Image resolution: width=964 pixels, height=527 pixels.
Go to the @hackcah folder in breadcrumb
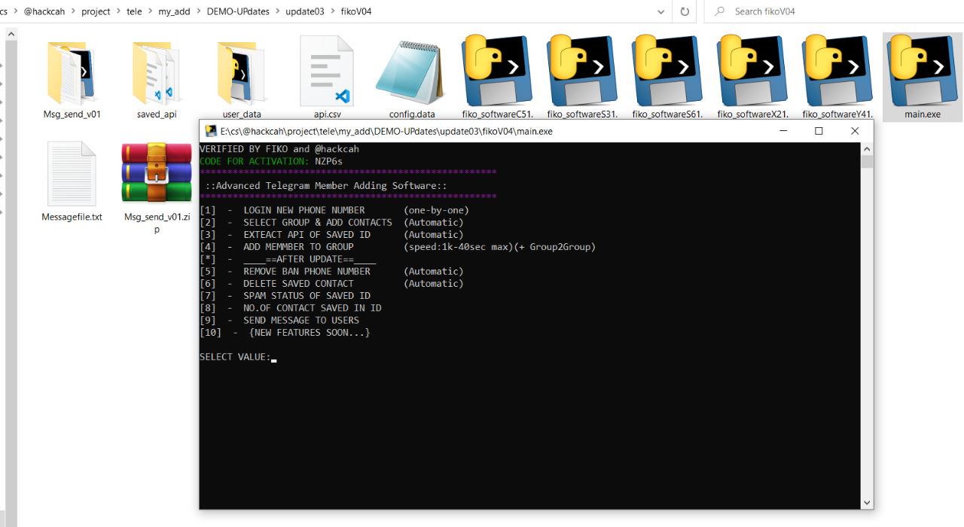point(44,11)
